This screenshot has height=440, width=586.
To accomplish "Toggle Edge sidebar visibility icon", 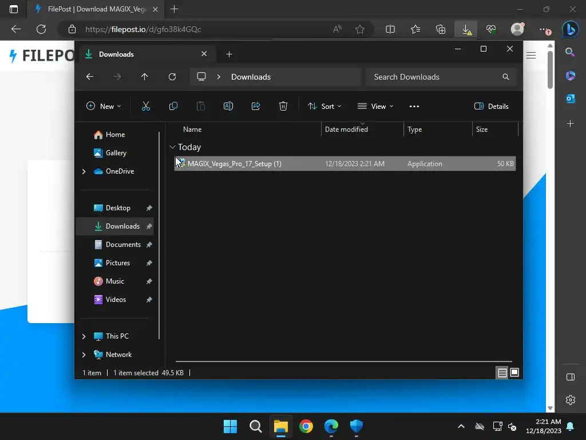I will tap(571, 377).
